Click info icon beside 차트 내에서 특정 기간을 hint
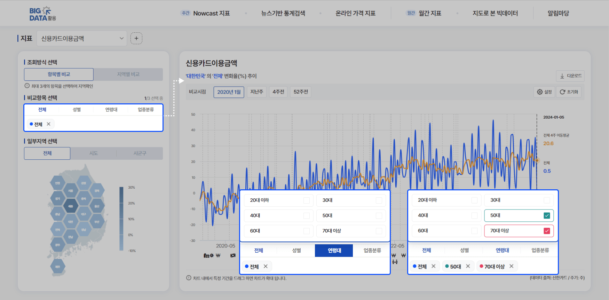Viewport: 609px width, 300px height. 189,278
